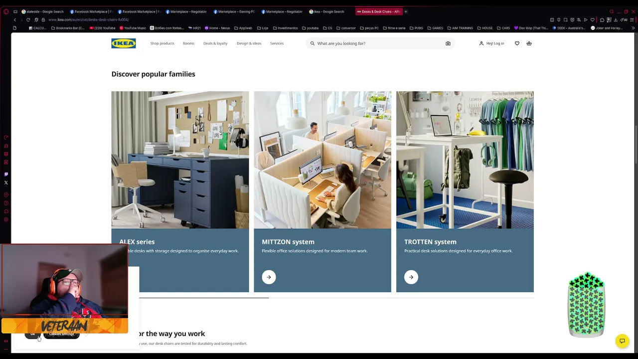The height and width of the screenshot is (359, 638).
Task: Expand the AIM TRAINING bookmarks folder
Action: click(461, 28)
